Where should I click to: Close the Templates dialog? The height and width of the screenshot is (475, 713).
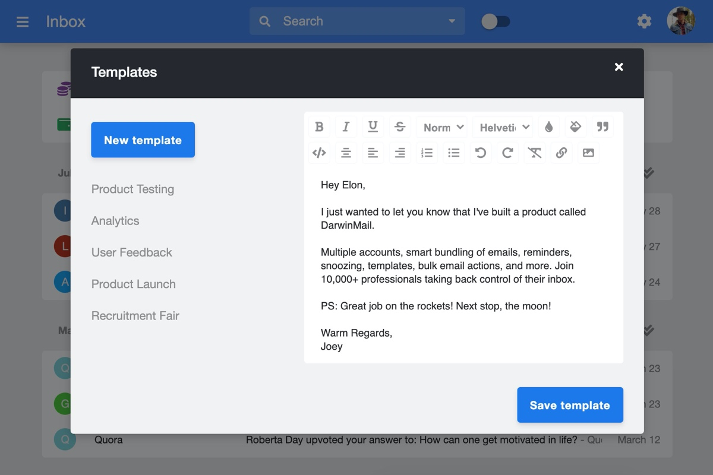click(619, 67)
